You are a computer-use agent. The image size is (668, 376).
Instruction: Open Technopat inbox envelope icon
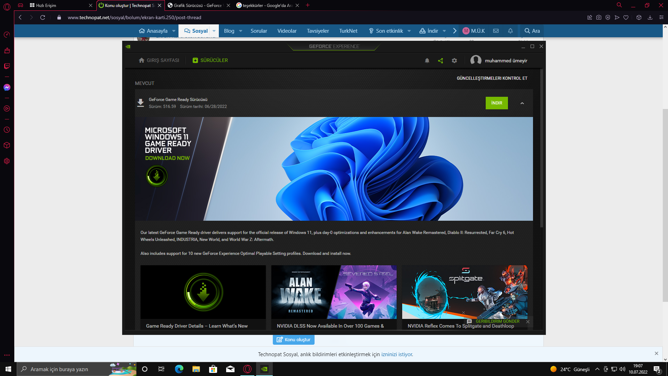[x=496, y=31]
